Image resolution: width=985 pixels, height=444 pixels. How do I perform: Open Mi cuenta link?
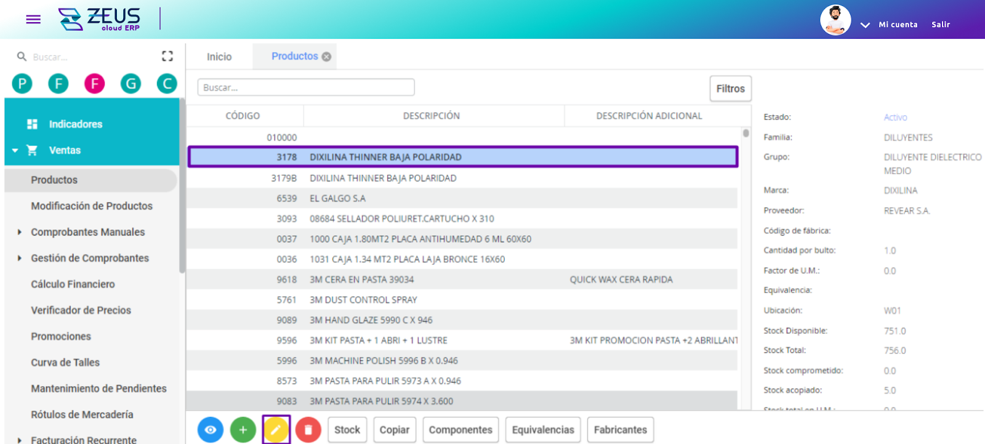point(898,25)
